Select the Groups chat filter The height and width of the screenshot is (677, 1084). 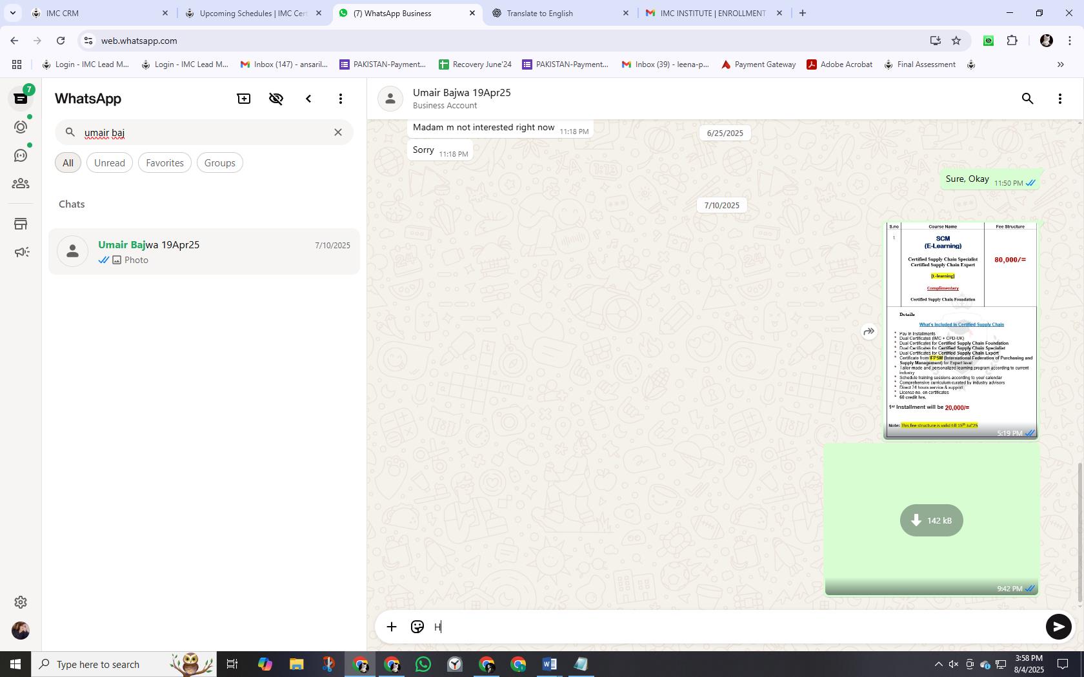[220, 162]
